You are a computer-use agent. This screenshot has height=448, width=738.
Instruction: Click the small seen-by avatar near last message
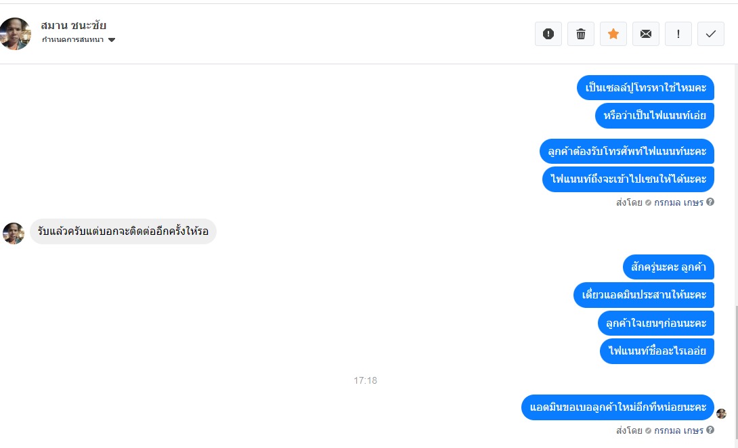tap(721, 413)
